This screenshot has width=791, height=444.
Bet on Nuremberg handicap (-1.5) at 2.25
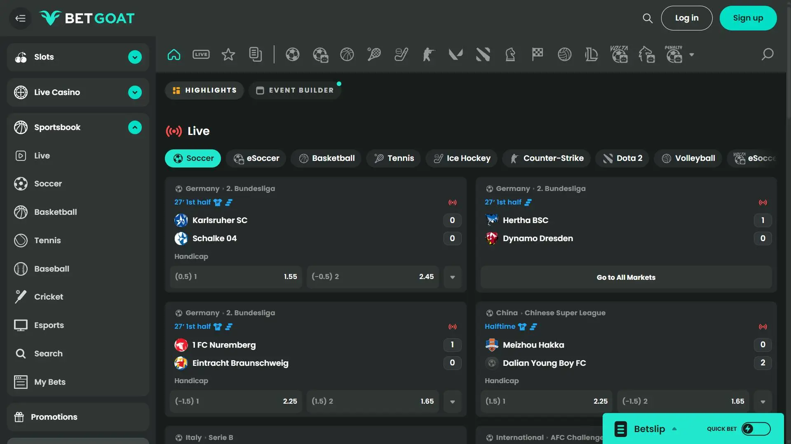(236, 402)
